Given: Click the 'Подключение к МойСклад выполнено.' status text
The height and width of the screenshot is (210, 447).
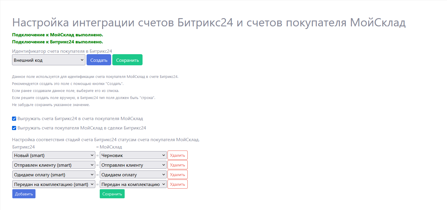Looking at the screenshot, I should coord(57,35).
